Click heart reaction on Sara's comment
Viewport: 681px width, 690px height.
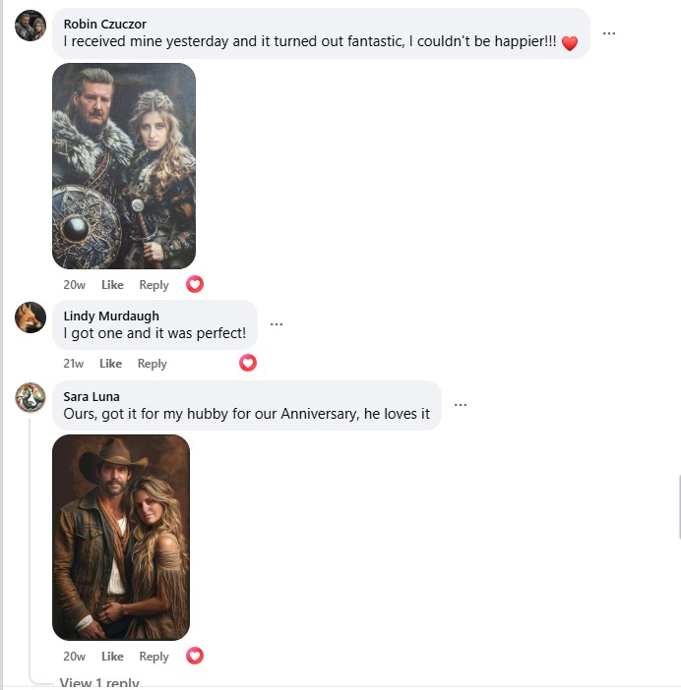coord(195,656)
